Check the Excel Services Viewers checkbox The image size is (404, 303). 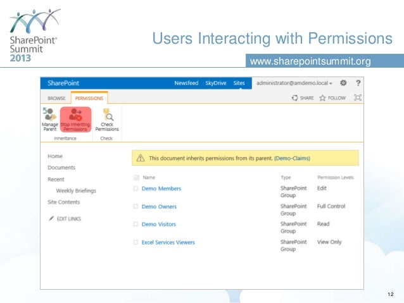[136, 242]
